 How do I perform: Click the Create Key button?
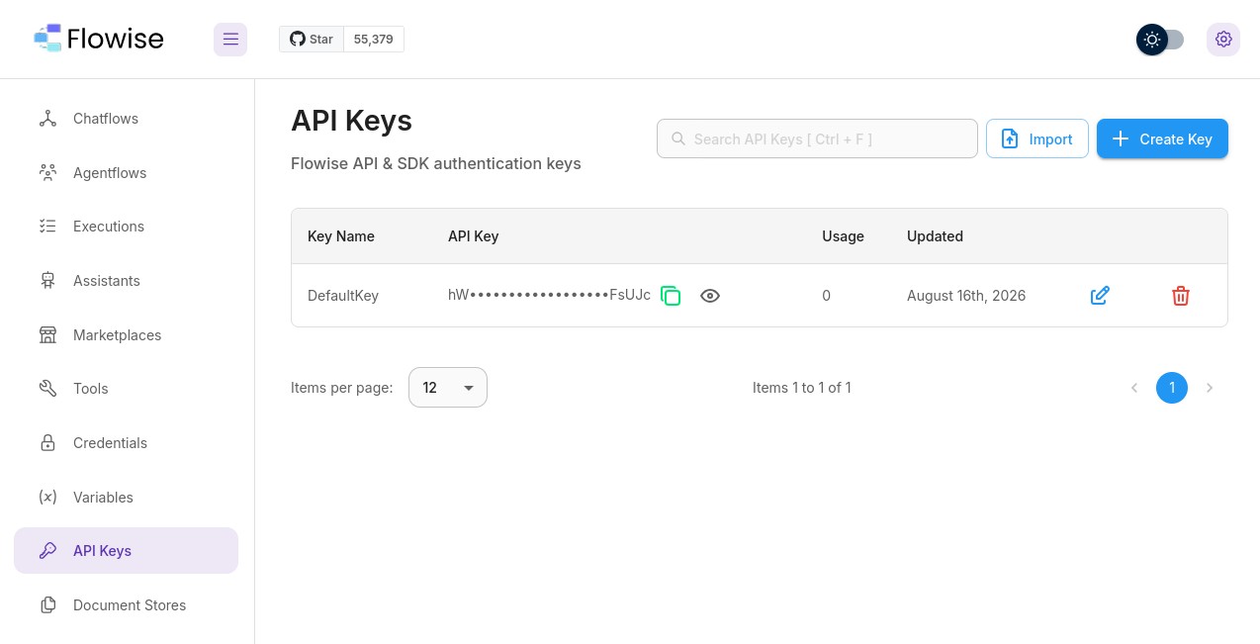(x=1162, y=138)
